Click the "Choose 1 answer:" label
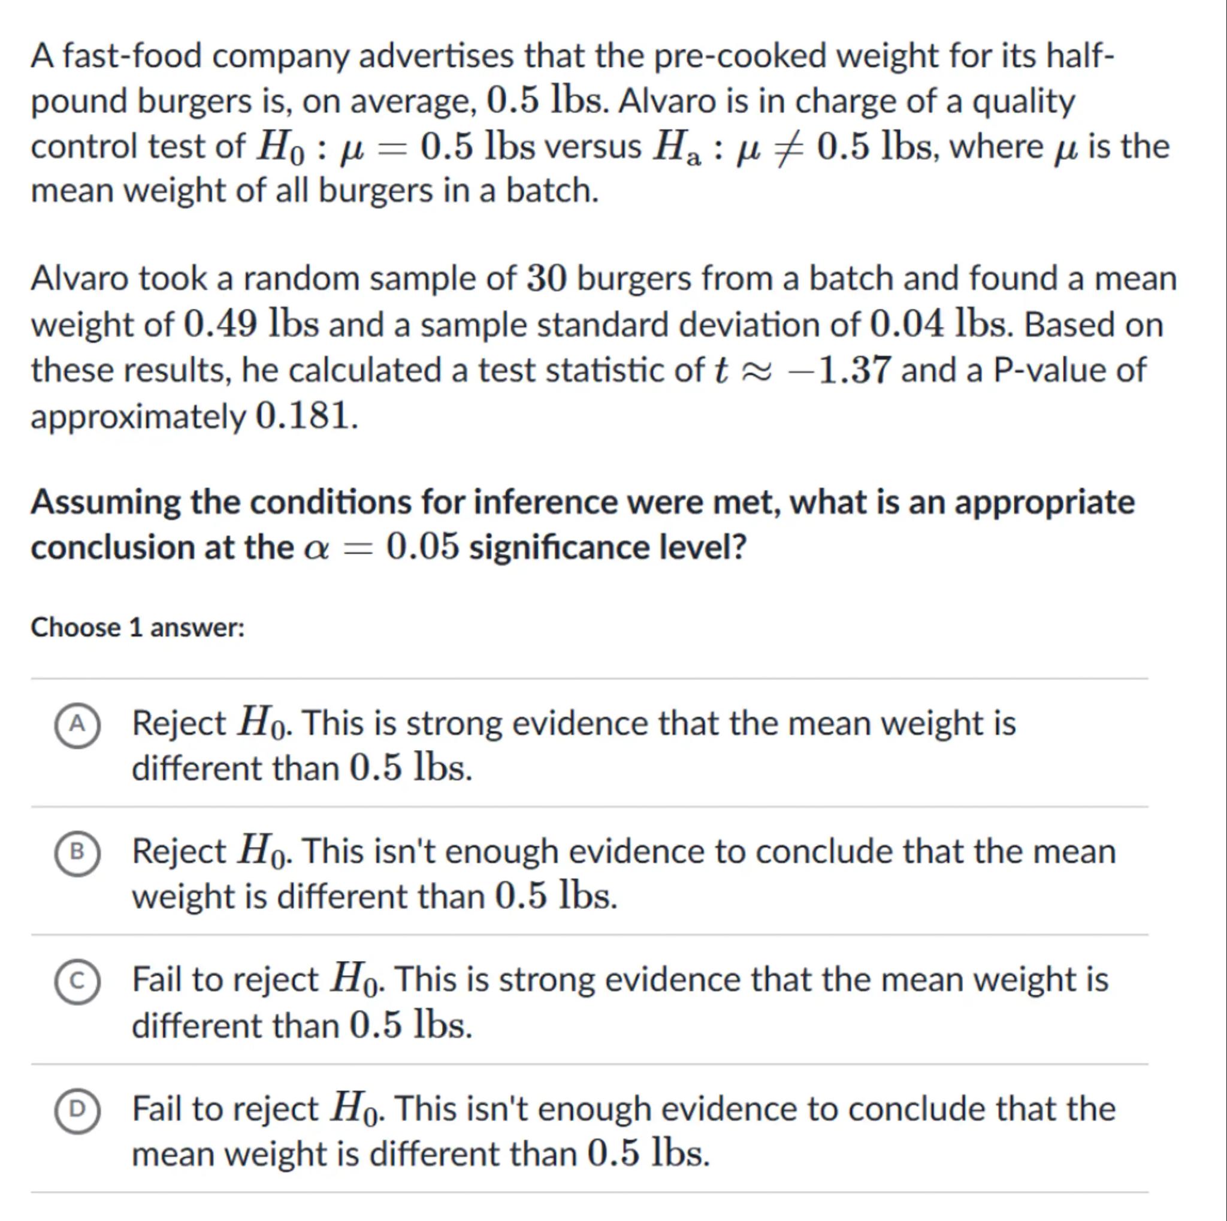Viewport: 1227px width, 1221px height. tap(138, 627)
